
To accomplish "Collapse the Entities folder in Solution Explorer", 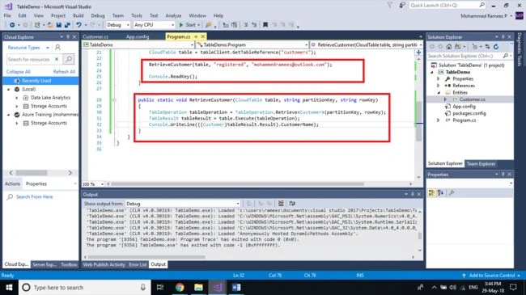I will pyautogui.click(x=439, y=92).
